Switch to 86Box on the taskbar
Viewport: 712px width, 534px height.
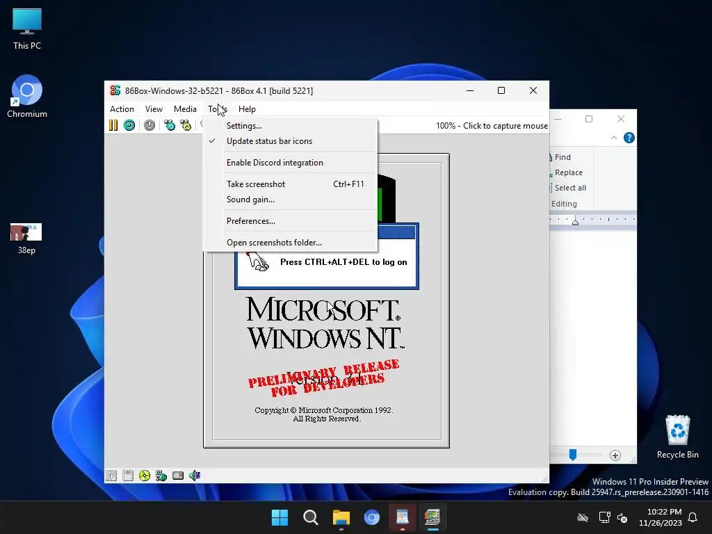coord(432,517)
